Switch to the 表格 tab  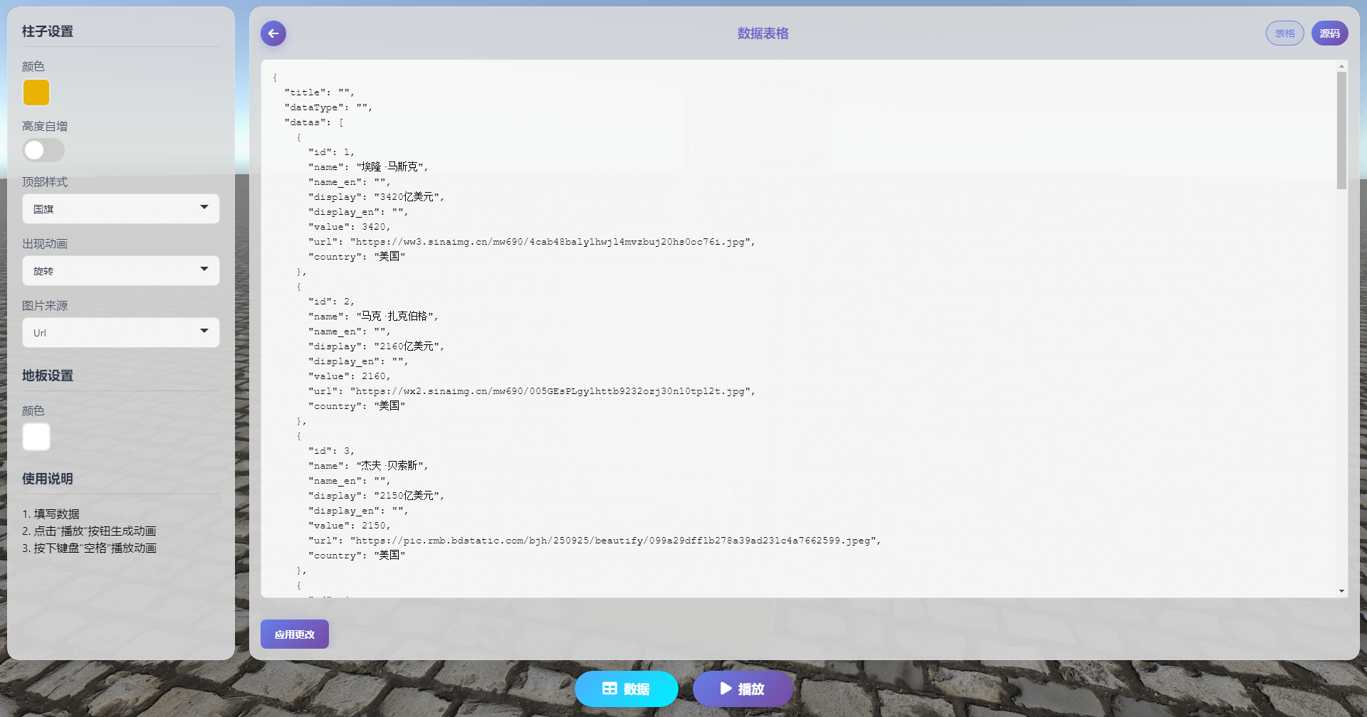coord(1284,33)
